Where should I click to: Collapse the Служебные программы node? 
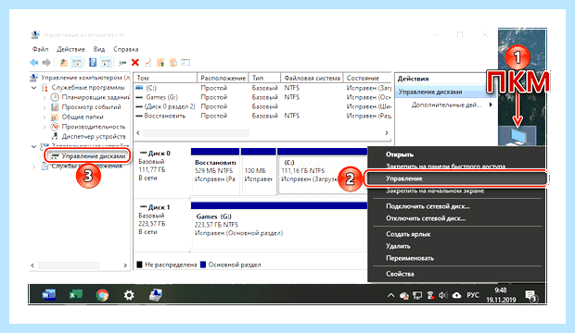33,88
